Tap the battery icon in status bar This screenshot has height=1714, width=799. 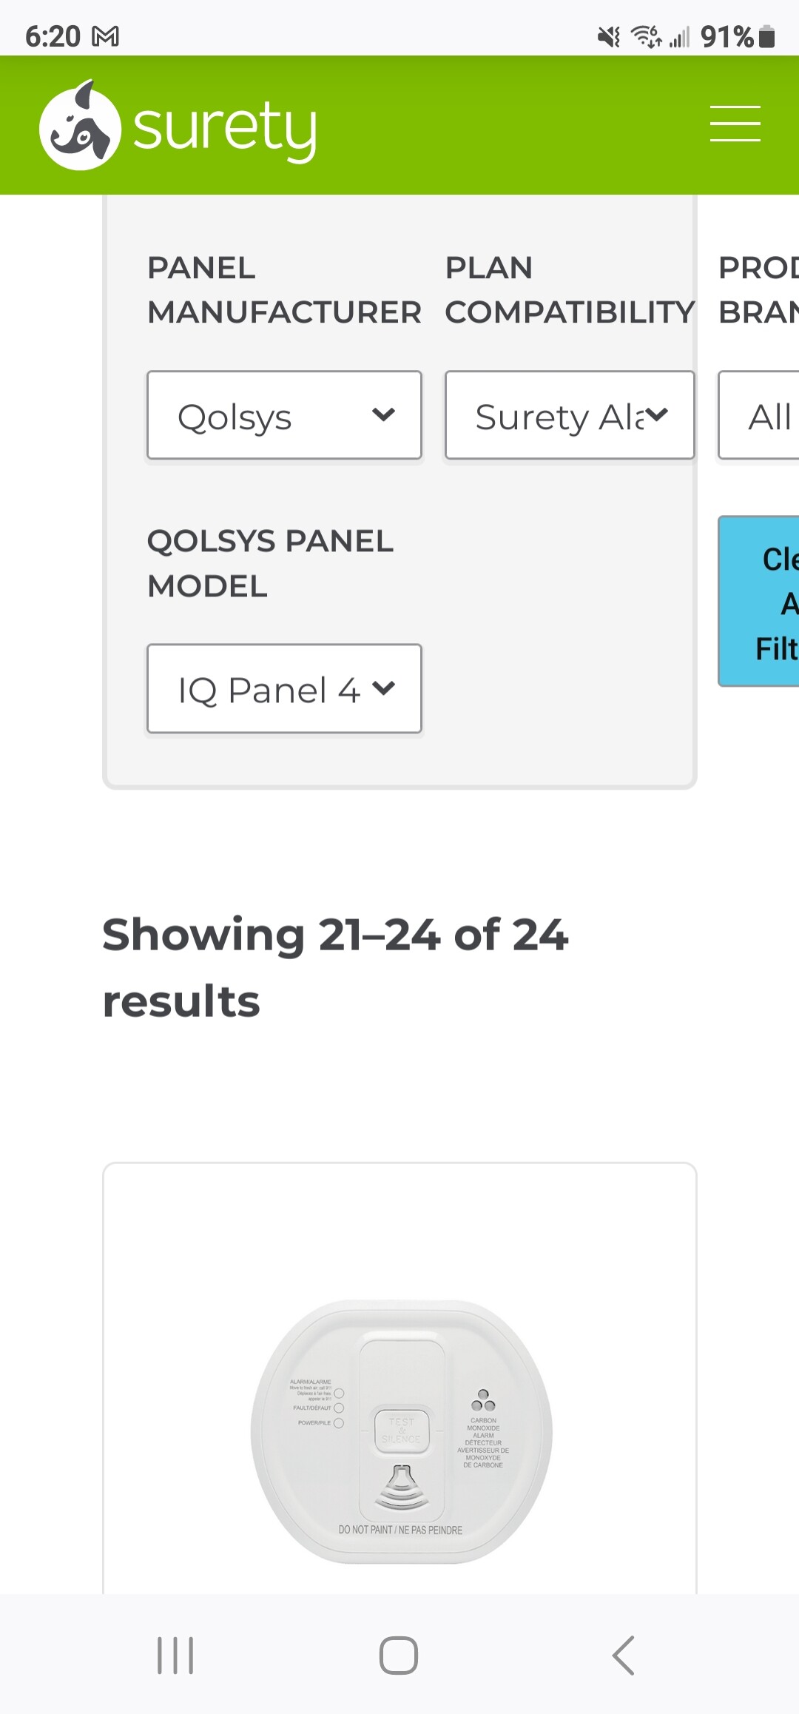[767, 36]
